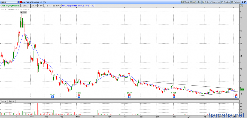Image resolution: width=247 pixels, height=118 pixels.
Task: Click the C: 1.85 close value
Action: pyautogui.click(x=52, y=6)
